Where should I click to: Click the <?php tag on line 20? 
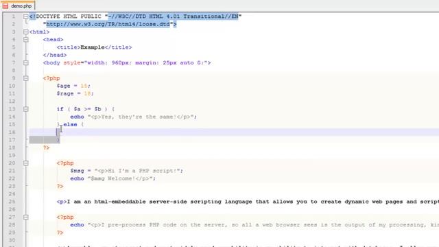click(x=65, y=163)
